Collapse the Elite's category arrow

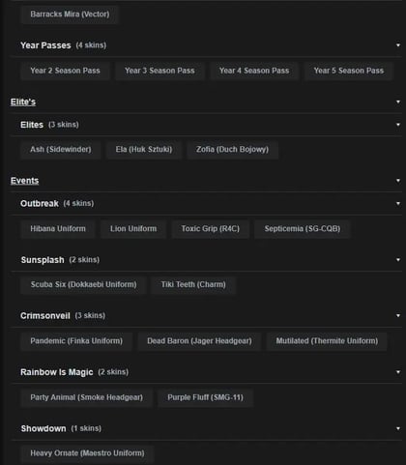(398, 102)
